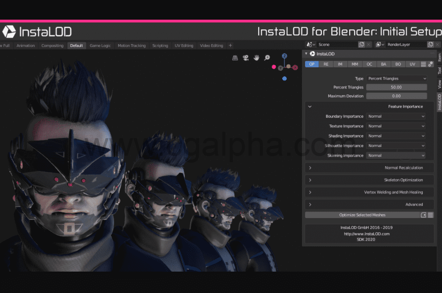
Task: Switch to the UV section of InstaLOD panel
Action: tap(412, 64)
